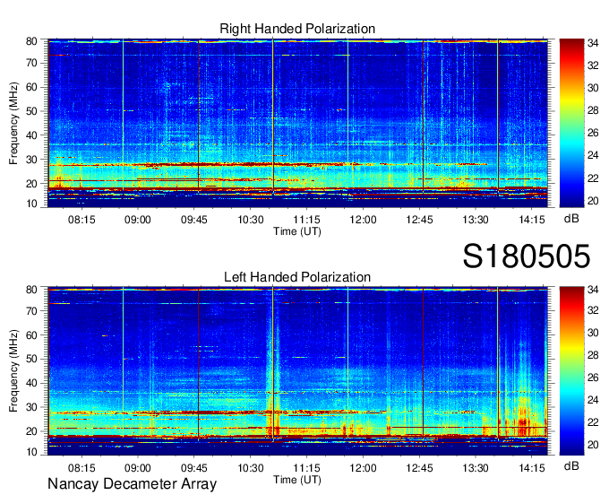Viewport: 609px width, 495px height.
Task: Click the 10 MHz tick on Right Handed frequency axis
Action: (x=31, y=204)
